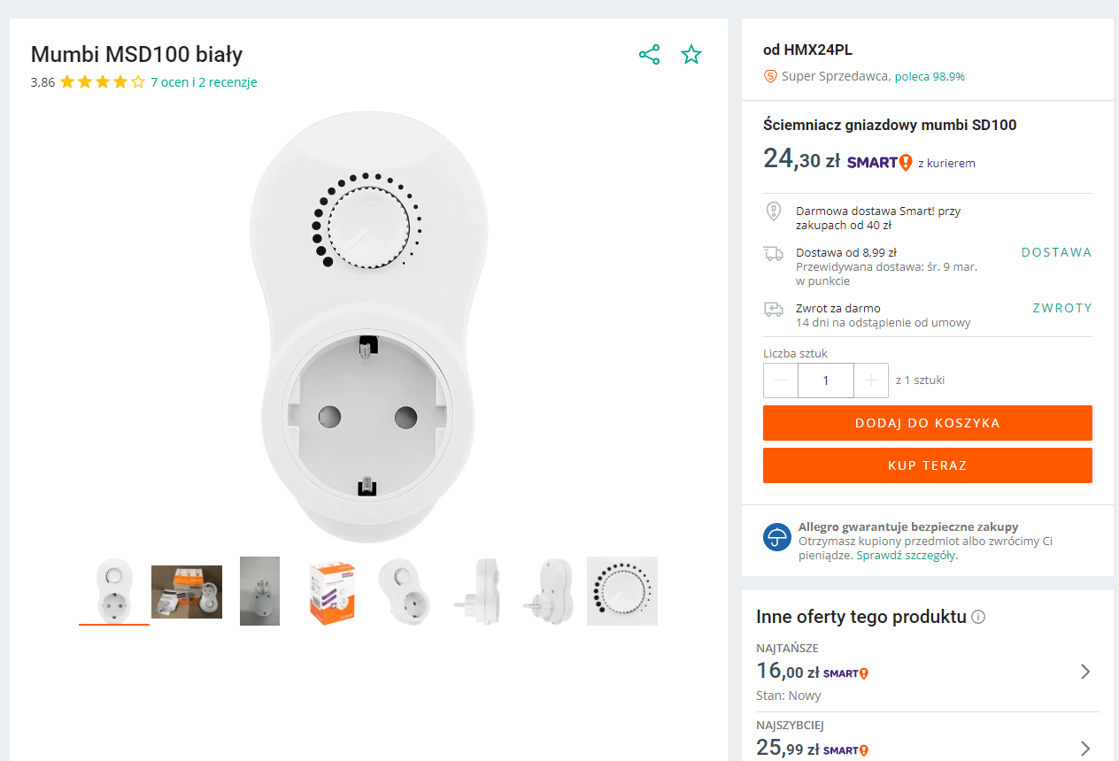This screenshot has width=1119, height=761.
Task: Open the 7 ocen i 2 recenzje link
Action: [x=204, y=82]
